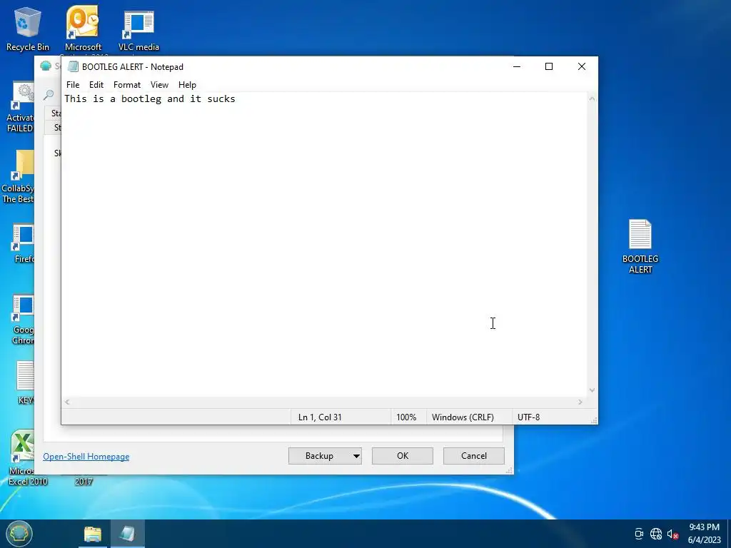Click the search magnifier in Open-Shell settings

[49, 95]
